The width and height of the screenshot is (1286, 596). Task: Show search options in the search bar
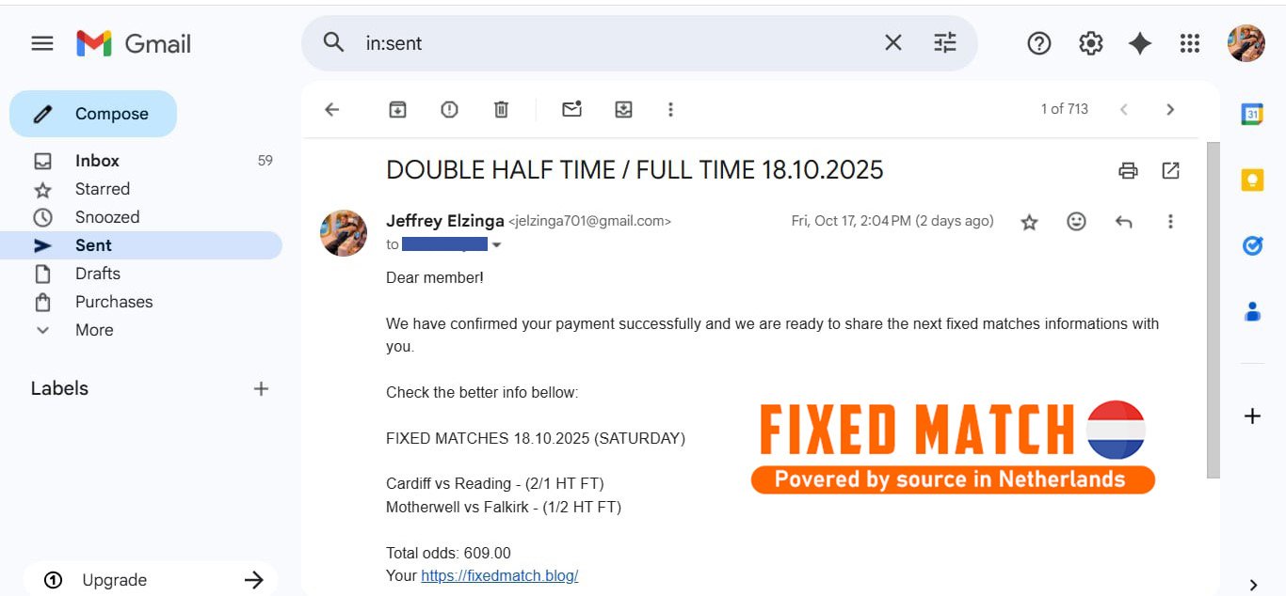click(944, 43)
